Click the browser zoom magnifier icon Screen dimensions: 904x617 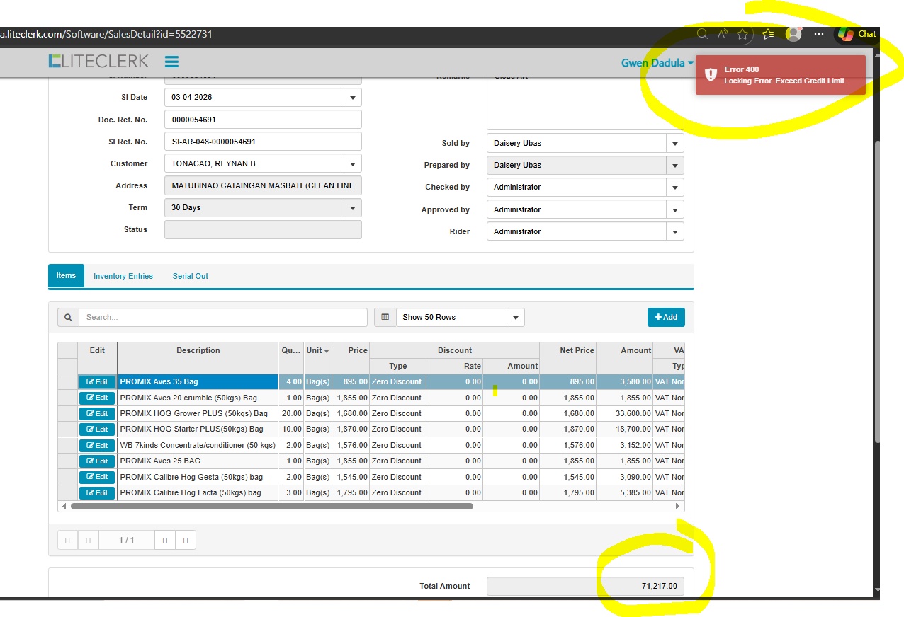click(702, 34)
